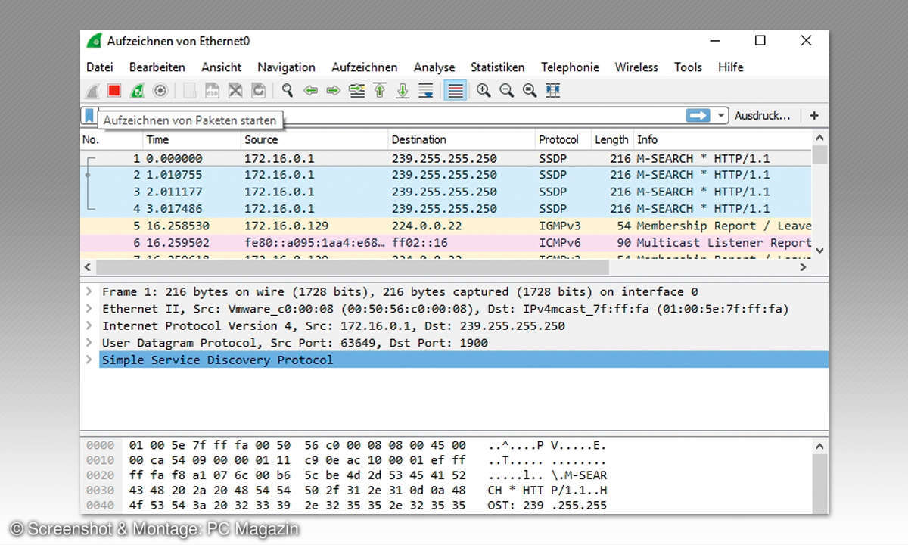Toggle auto-scroll during live capture icon
The width and height of the screenshot is (908, 545).
tap(426, 91)
